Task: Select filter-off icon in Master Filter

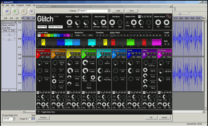Action: pyautogui.click(x=139, y=17)
